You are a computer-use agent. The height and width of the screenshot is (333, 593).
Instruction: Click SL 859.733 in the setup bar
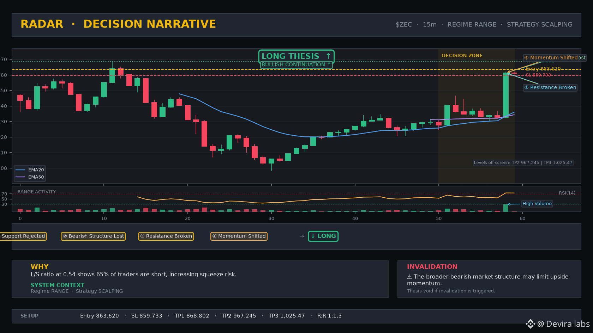point(147,316)
